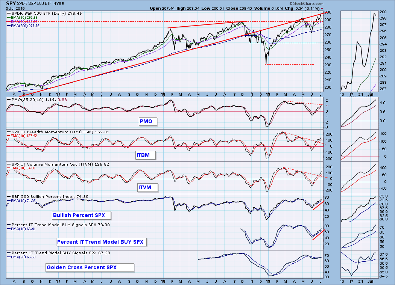This screenshot has height=285, width=395.
Task: Click the Low 296.01 quote value
Action: (213, 8)
